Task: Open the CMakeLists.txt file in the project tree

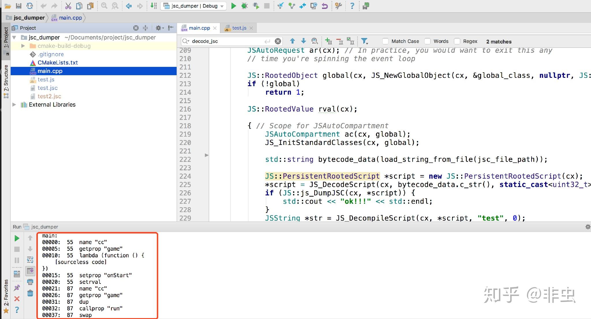Action: pos(57,63)
